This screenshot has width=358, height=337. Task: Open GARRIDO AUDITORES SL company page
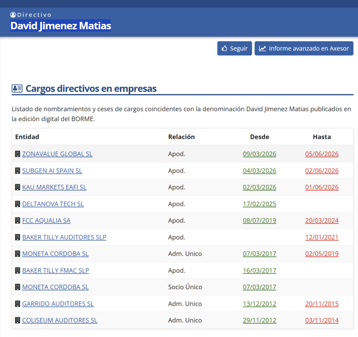coord(58,304)
